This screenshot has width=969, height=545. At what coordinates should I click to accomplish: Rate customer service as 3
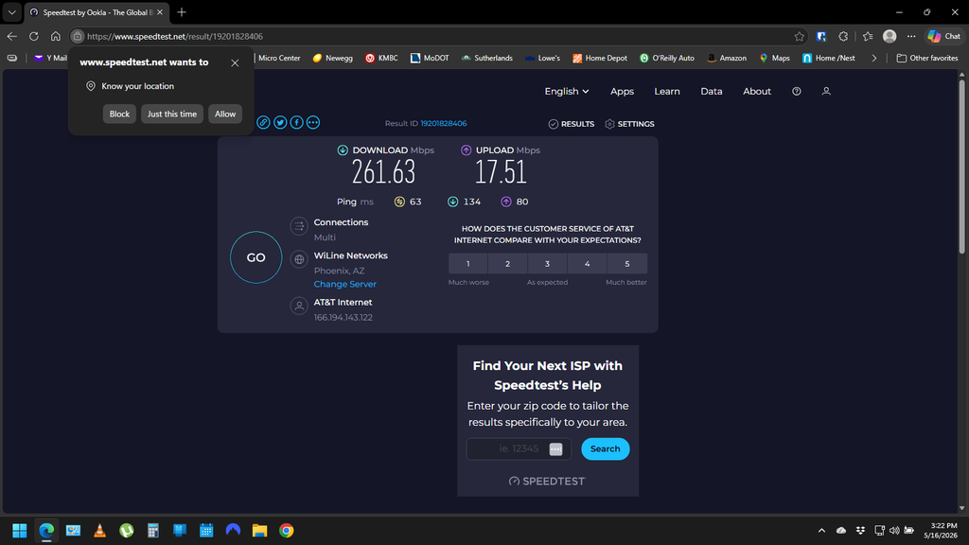point(547,264)
